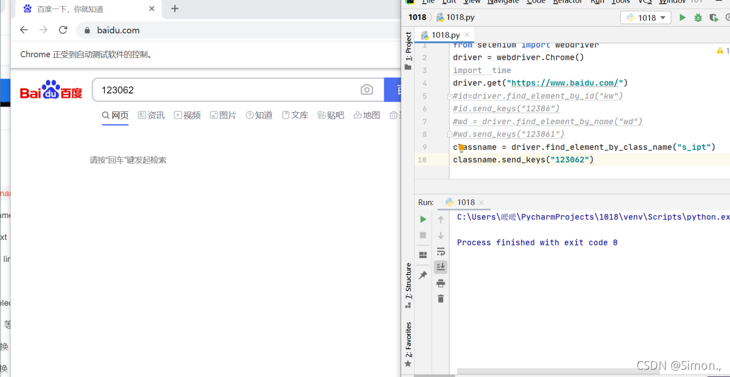730x377 pixels.
Task: Click the 1018 project breadcrumb
Action: pyautogui.click(x=417, y=18)
